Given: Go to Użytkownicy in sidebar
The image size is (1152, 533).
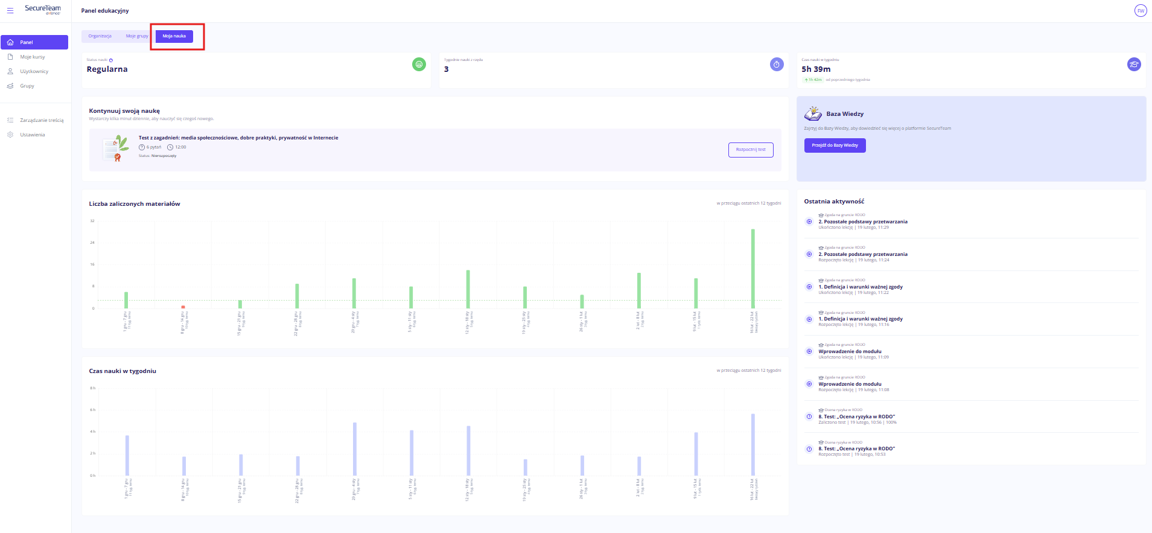Looking at the screenshot, I should coord(34,71).
